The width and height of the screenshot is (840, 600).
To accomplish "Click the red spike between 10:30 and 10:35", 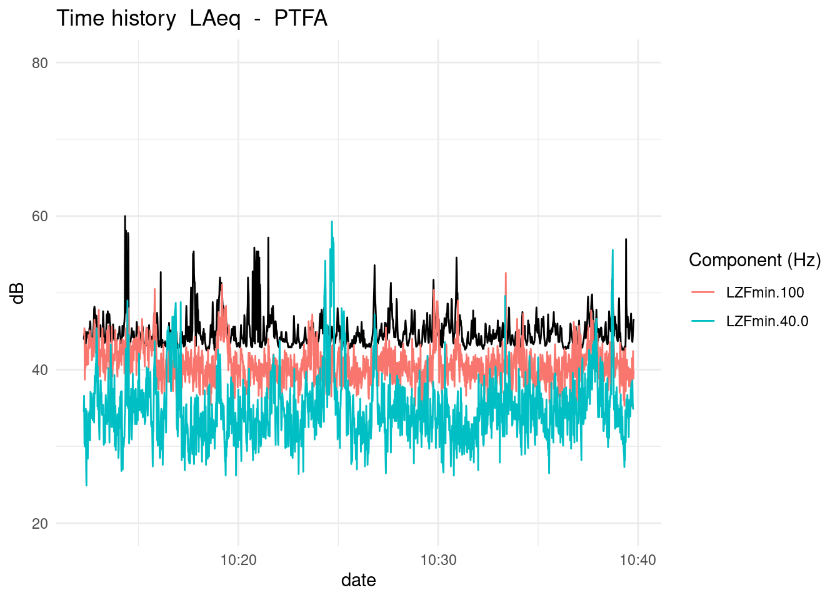I will (506, 274).
